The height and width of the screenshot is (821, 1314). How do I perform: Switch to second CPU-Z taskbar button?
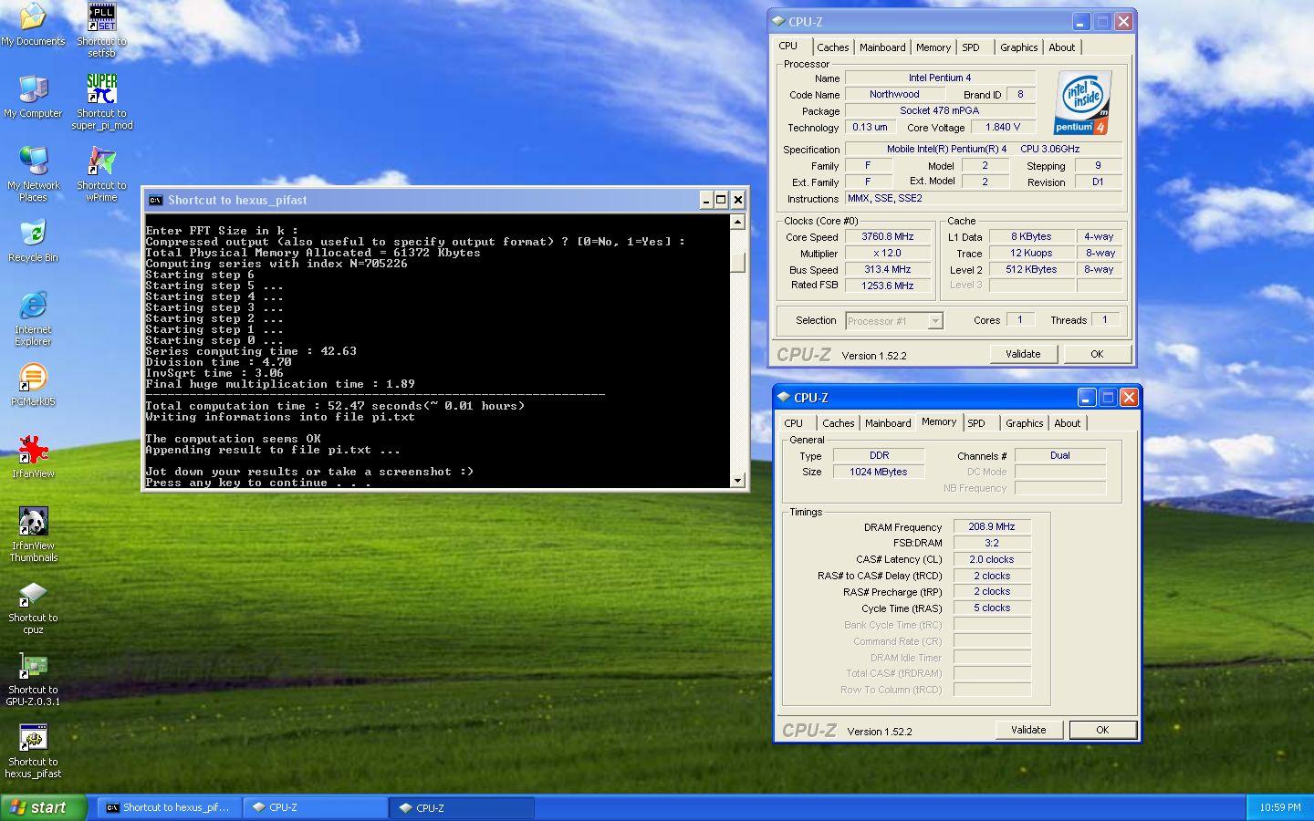(x=462, y=807)
